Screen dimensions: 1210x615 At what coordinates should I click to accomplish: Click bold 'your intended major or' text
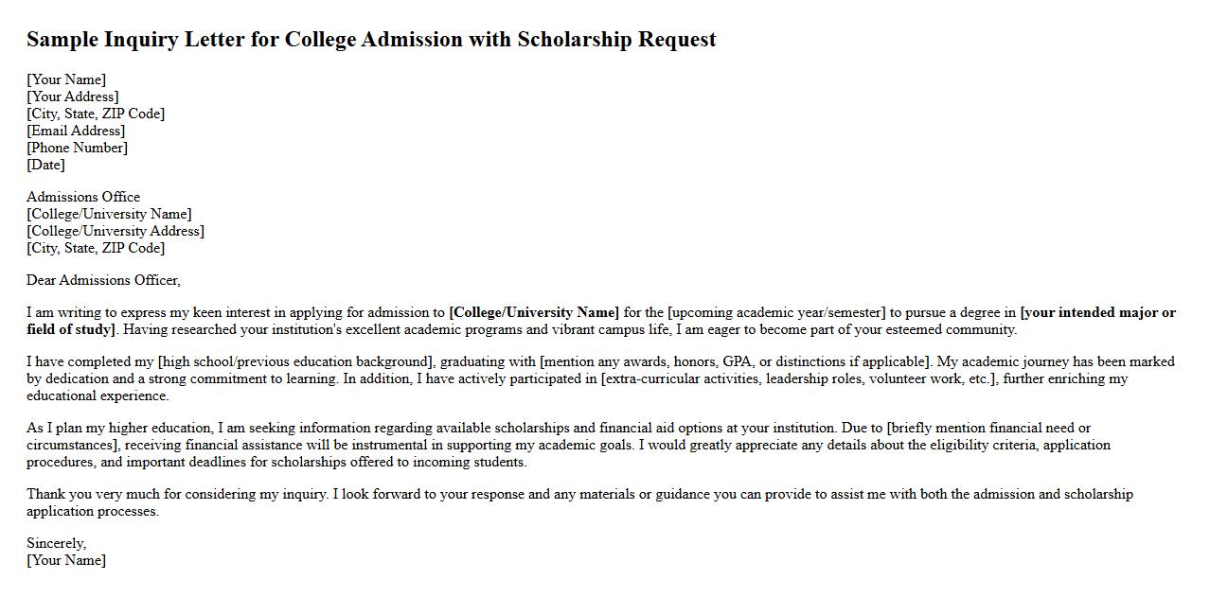[x=1098, y=312]
